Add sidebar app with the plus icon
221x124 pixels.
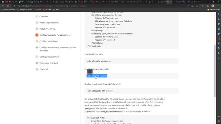pos(219,58)
